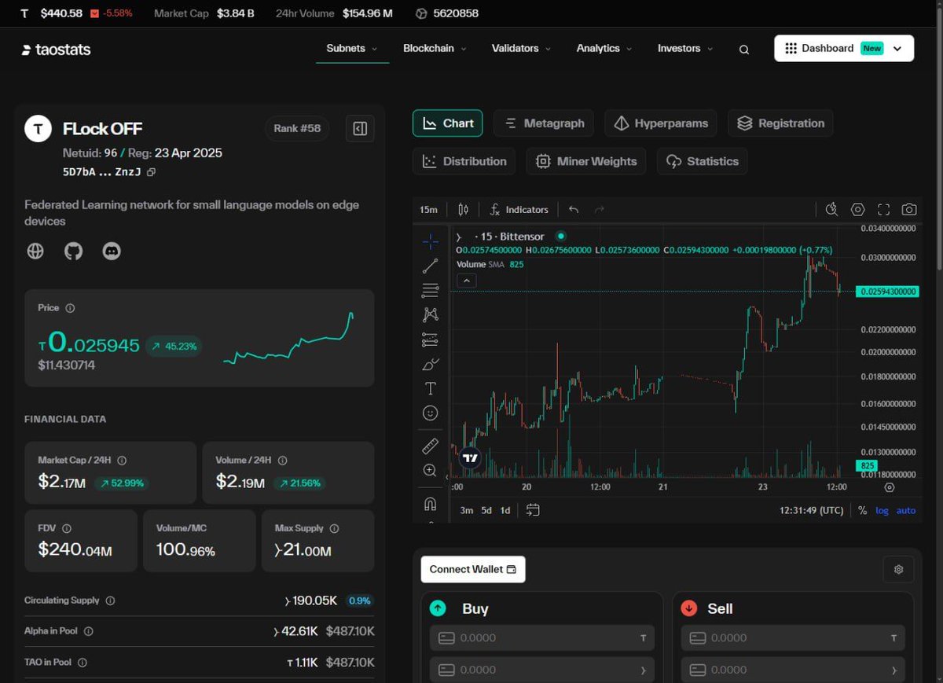This screenshot has height=683, width=943.
Task: Select the text annotation tool
Action: (431, 388)
